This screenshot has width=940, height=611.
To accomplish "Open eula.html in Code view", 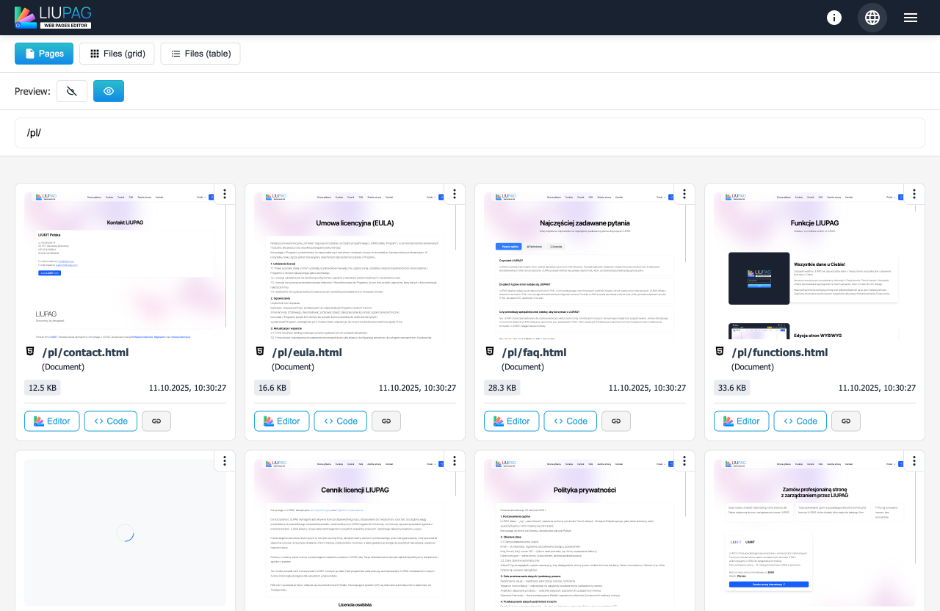I will (340, 421).
